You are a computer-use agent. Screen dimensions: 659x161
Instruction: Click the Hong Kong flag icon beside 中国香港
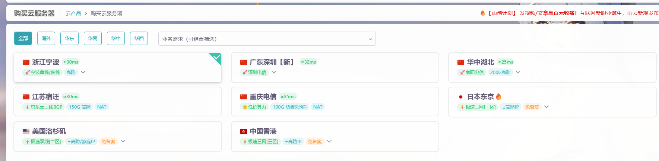pyautogui.click(x=244, y=131)
